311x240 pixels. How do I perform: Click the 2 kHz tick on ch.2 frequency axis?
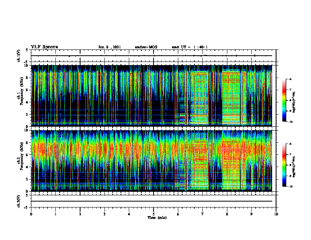(27, 179)
